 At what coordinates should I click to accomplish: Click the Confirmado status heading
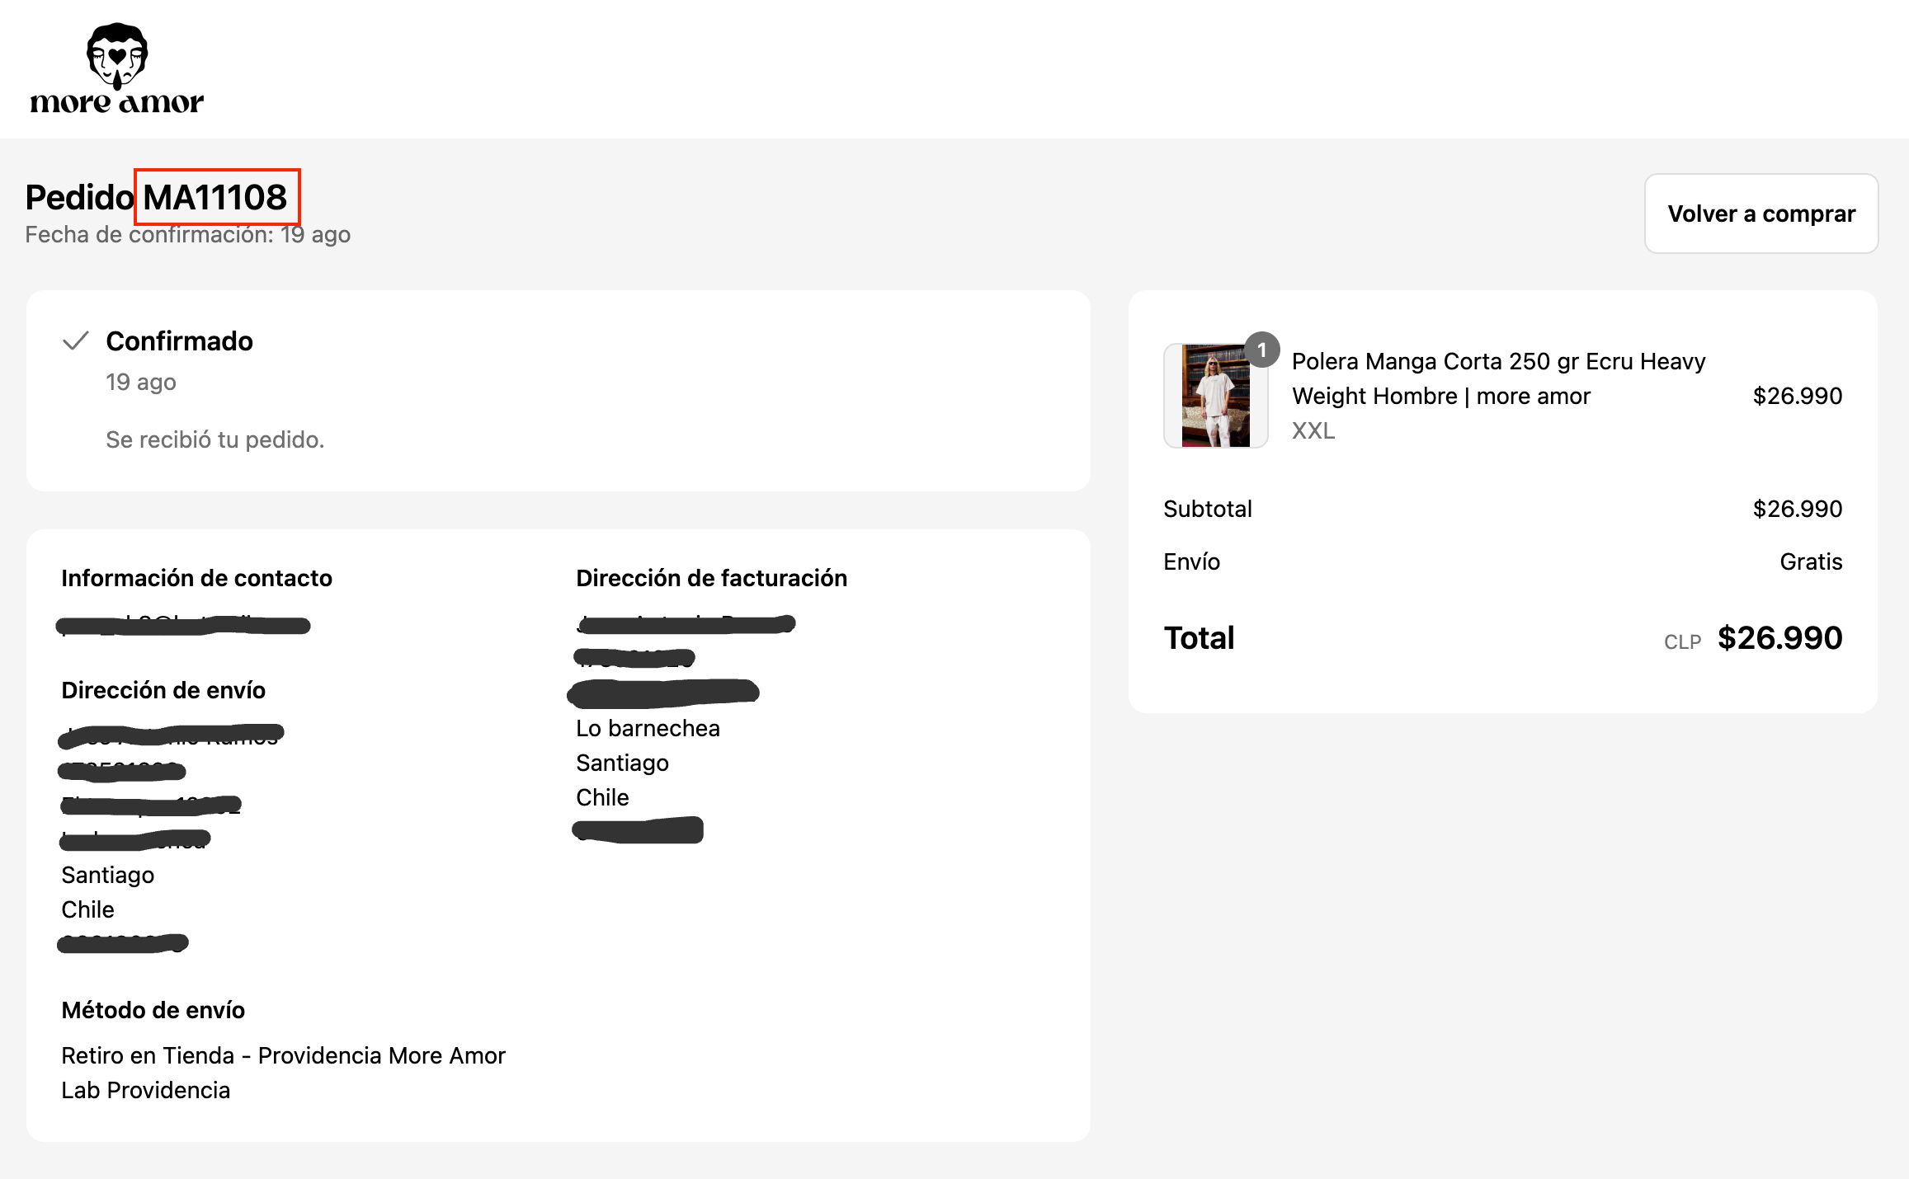tap(179, 341)
